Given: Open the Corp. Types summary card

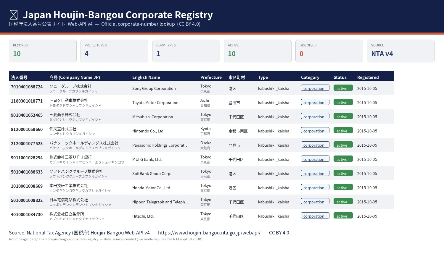Looking at the screenshot, I should [186, 51].
